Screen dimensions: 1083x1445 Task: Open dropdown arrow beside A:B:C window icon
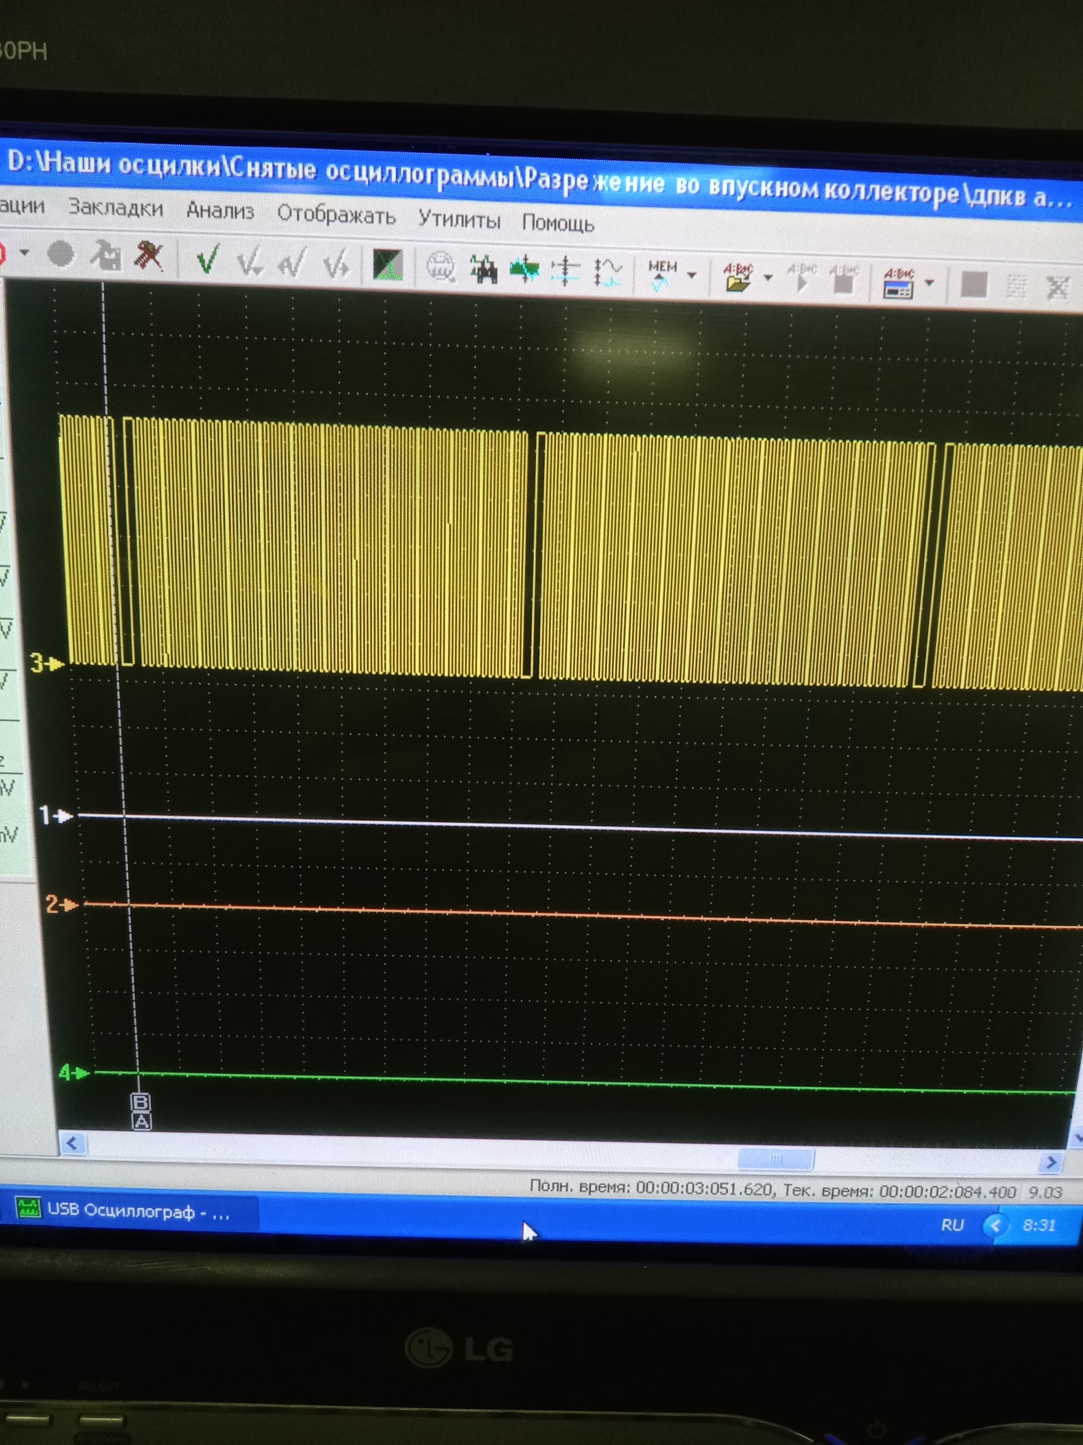pos(930,283)
